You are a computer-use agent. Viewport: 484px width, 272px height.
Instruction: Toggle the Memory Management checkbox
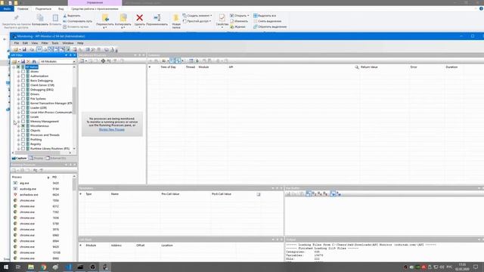pos(23,121)
